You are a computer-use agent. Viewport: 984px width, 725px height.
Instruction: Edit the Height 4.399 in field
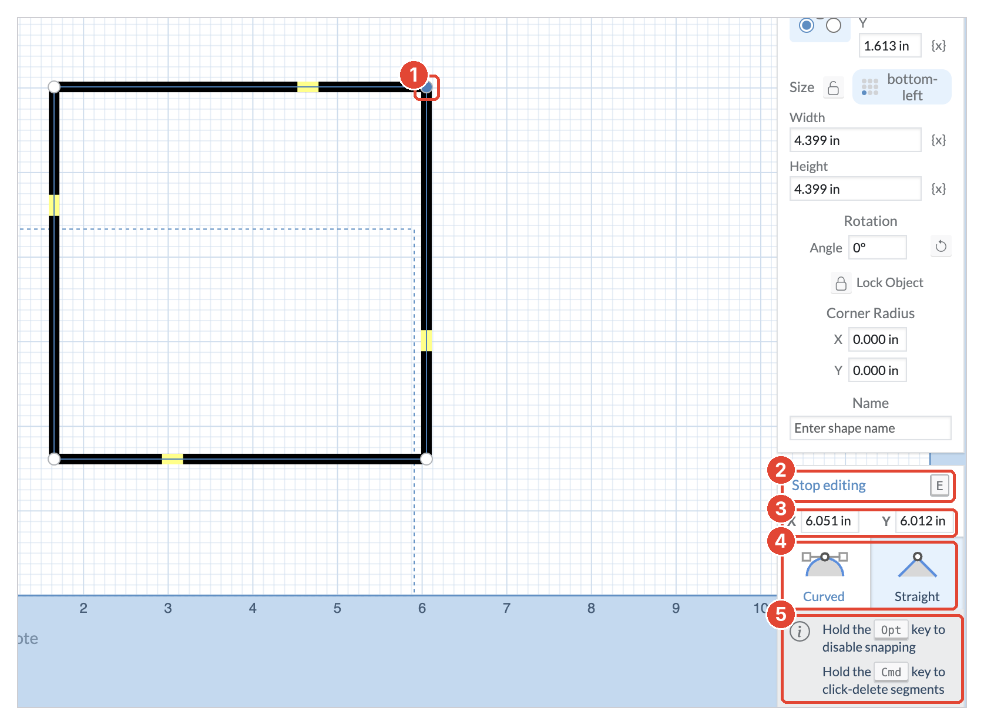[x=855, y=189]
